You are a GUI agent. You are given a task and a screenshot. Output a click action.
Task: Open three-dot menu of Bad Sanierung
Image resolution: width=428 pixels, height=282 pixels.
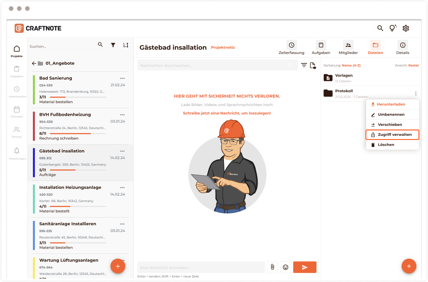click(122, 78)
